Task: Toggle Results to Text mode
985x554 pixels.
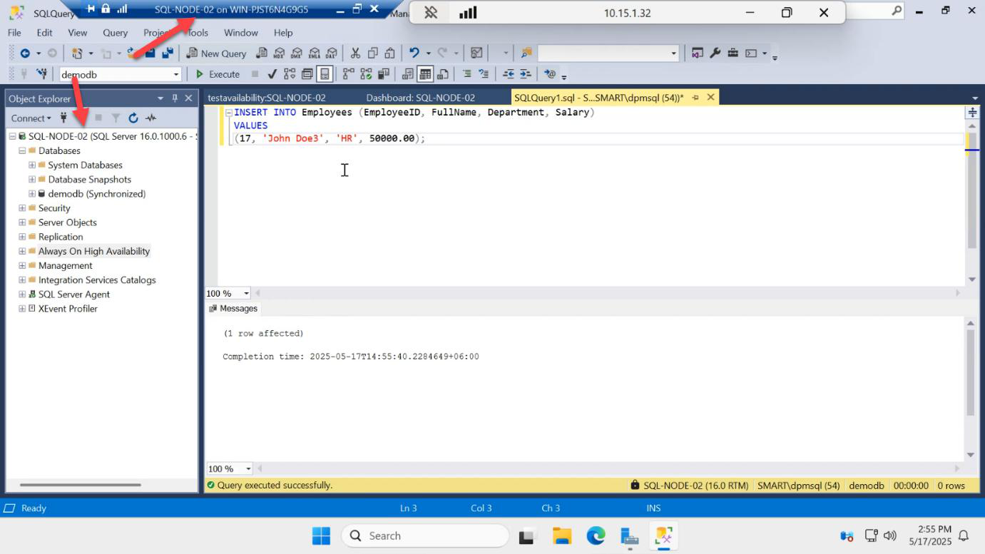Action: tap(408, 74)
